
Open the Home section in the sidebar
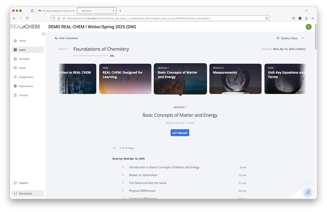pyautogui.click(x=22, y=41)
